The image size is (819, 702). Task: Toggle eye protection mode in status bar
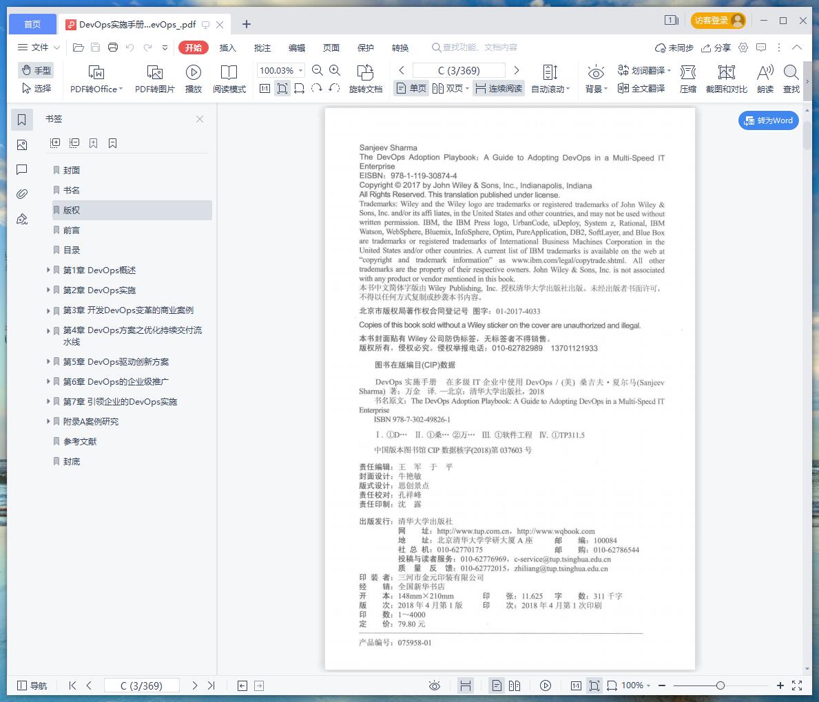435,685
